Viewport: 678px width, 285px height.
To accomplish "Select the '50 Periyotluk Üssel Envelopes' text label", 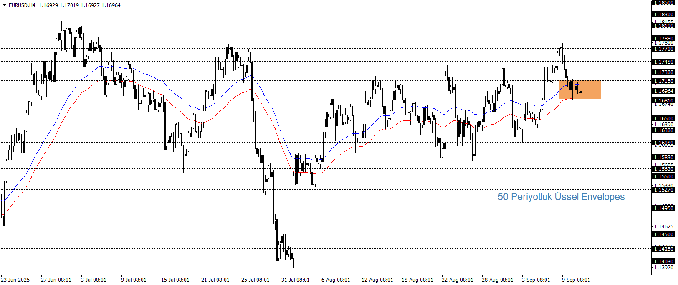I will 561,197.
